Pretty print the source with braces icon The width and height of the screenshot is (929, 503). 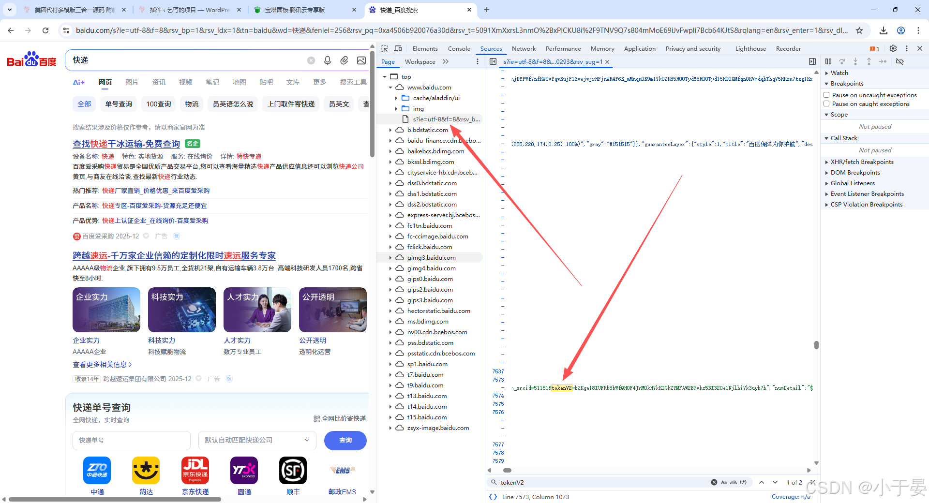(x=493, y=497)
